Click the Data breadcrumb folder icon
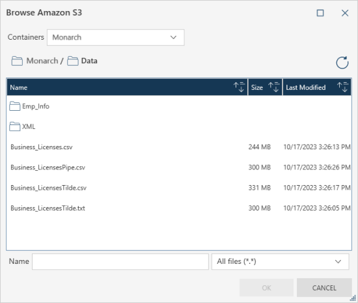Screen dimensions: 358x303 73,61
